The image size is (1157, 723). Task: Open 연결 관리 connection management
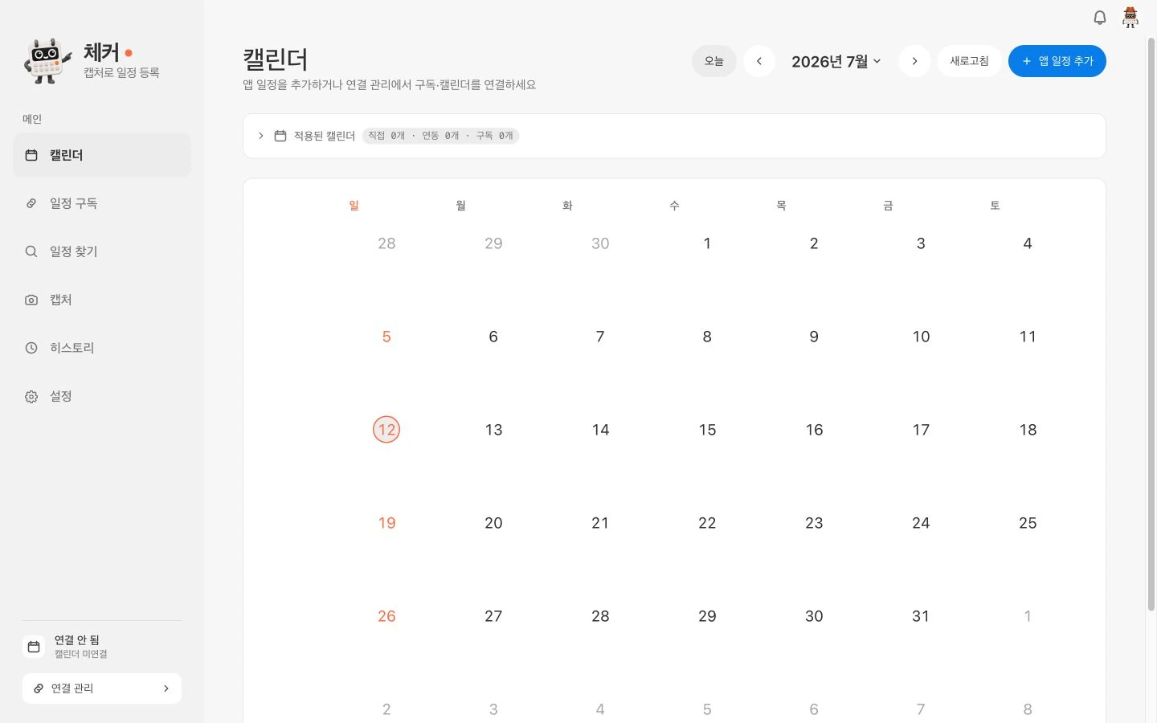point(102,688)
